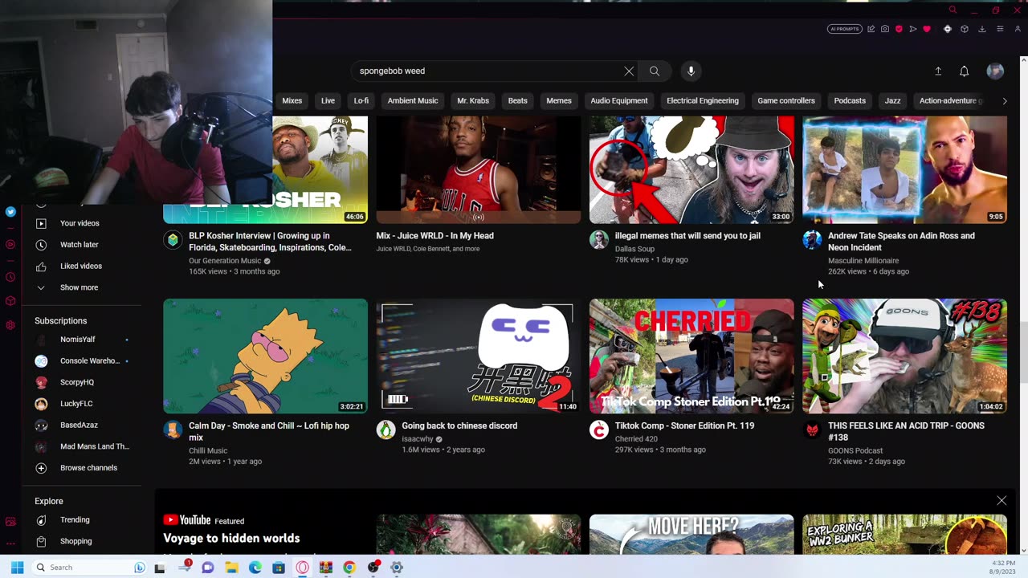1028x578 pixels.
Task: Click Opera snapshot camera icon
Action: coord(885,29)
